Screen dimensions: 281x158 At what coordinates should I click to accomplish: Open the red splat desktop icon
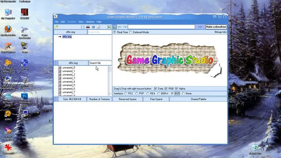point(8,149)
